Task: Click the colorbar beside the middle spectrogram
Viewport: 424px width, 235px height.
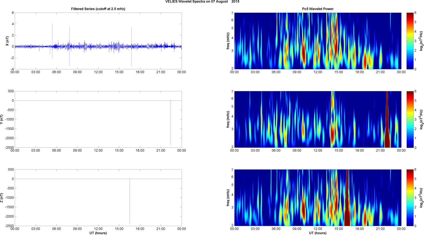Action: click(410, 119)
